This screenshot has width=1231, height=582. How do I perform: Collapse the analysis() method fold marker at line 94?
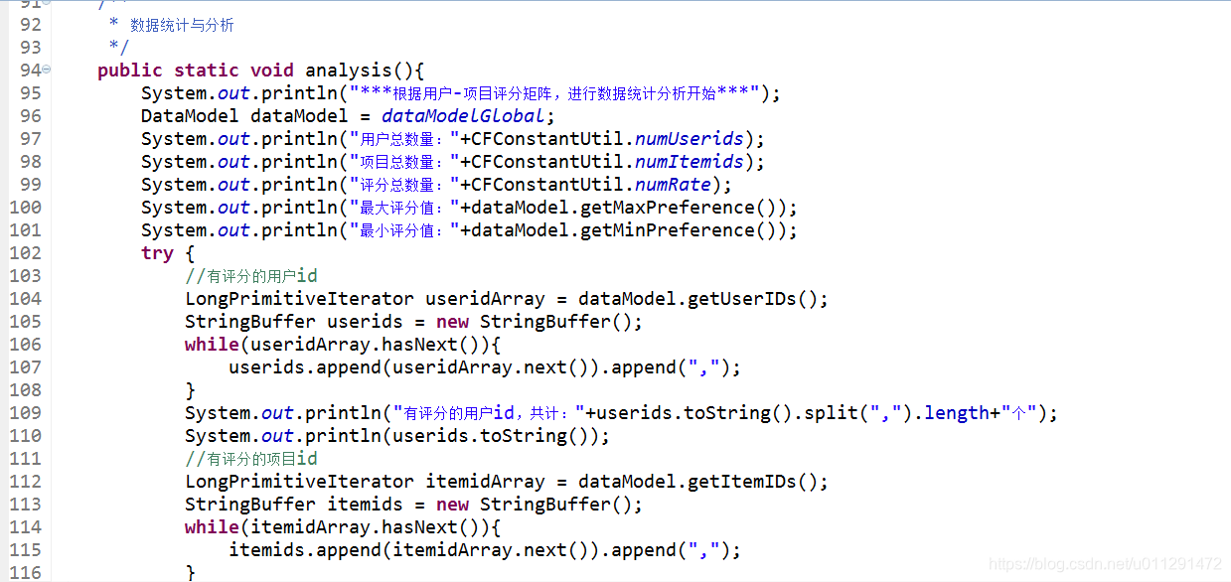[x=47, y=71]
